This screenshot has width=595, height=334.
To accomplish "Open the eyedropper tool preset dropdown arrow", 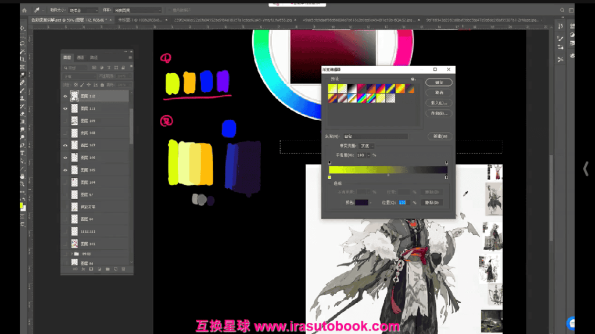I will pyautogui.click(x=42, y=10).
